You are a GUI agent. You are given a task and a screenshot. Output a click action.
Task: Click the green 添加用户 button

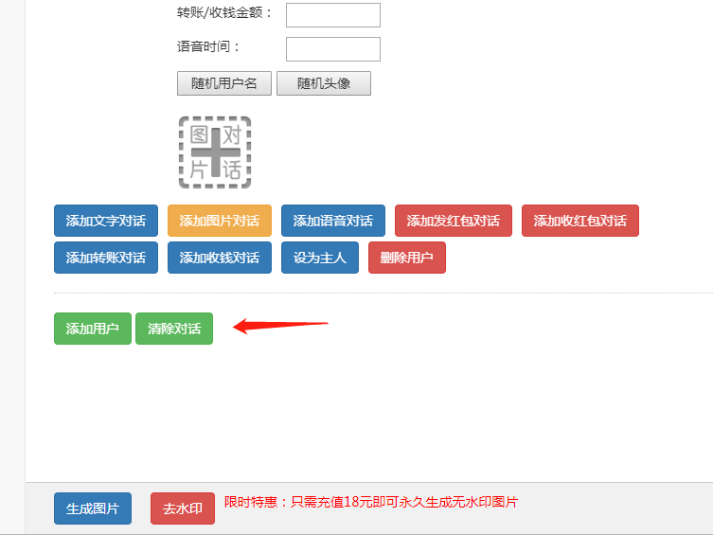tap(93, 329)
